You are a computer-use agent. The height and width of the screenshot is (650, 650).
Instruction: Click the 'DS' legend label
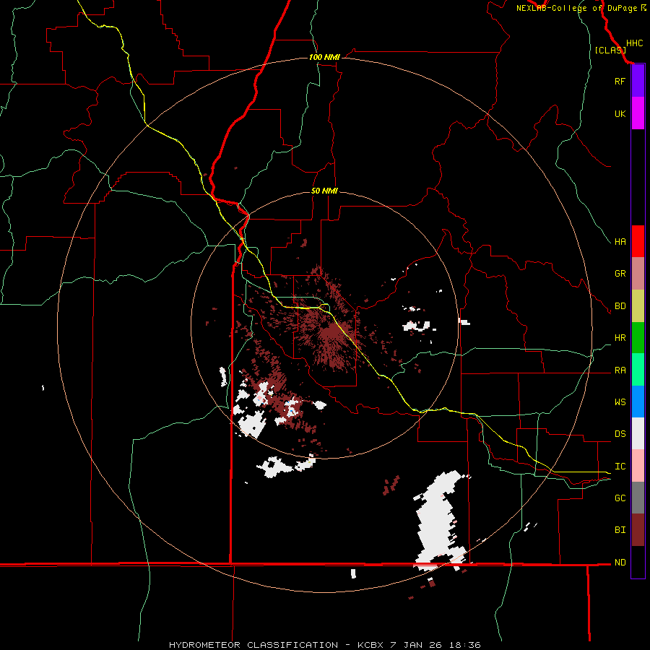[x=620, y=434]
